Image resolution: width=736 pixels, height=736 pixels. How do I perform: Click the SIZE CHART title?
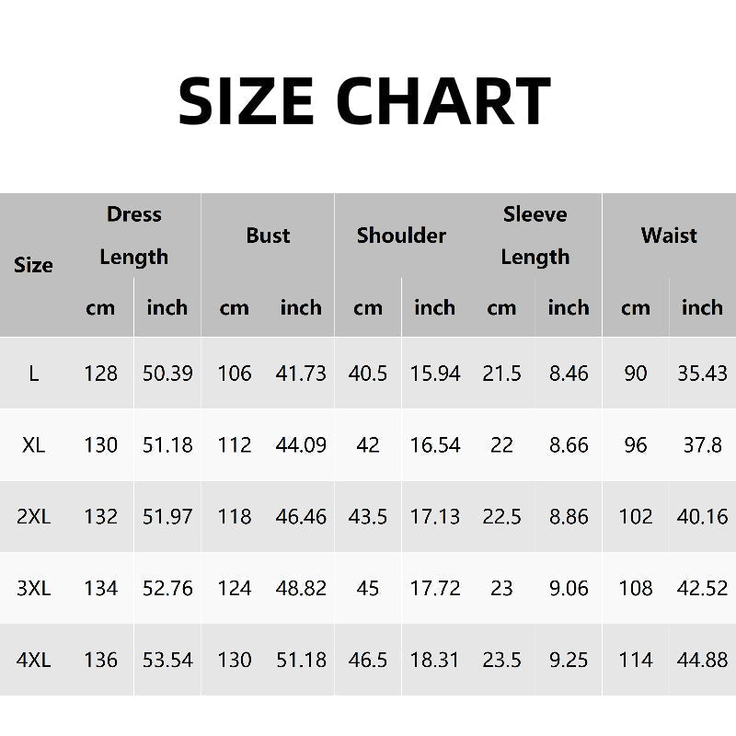coord(364,100)
